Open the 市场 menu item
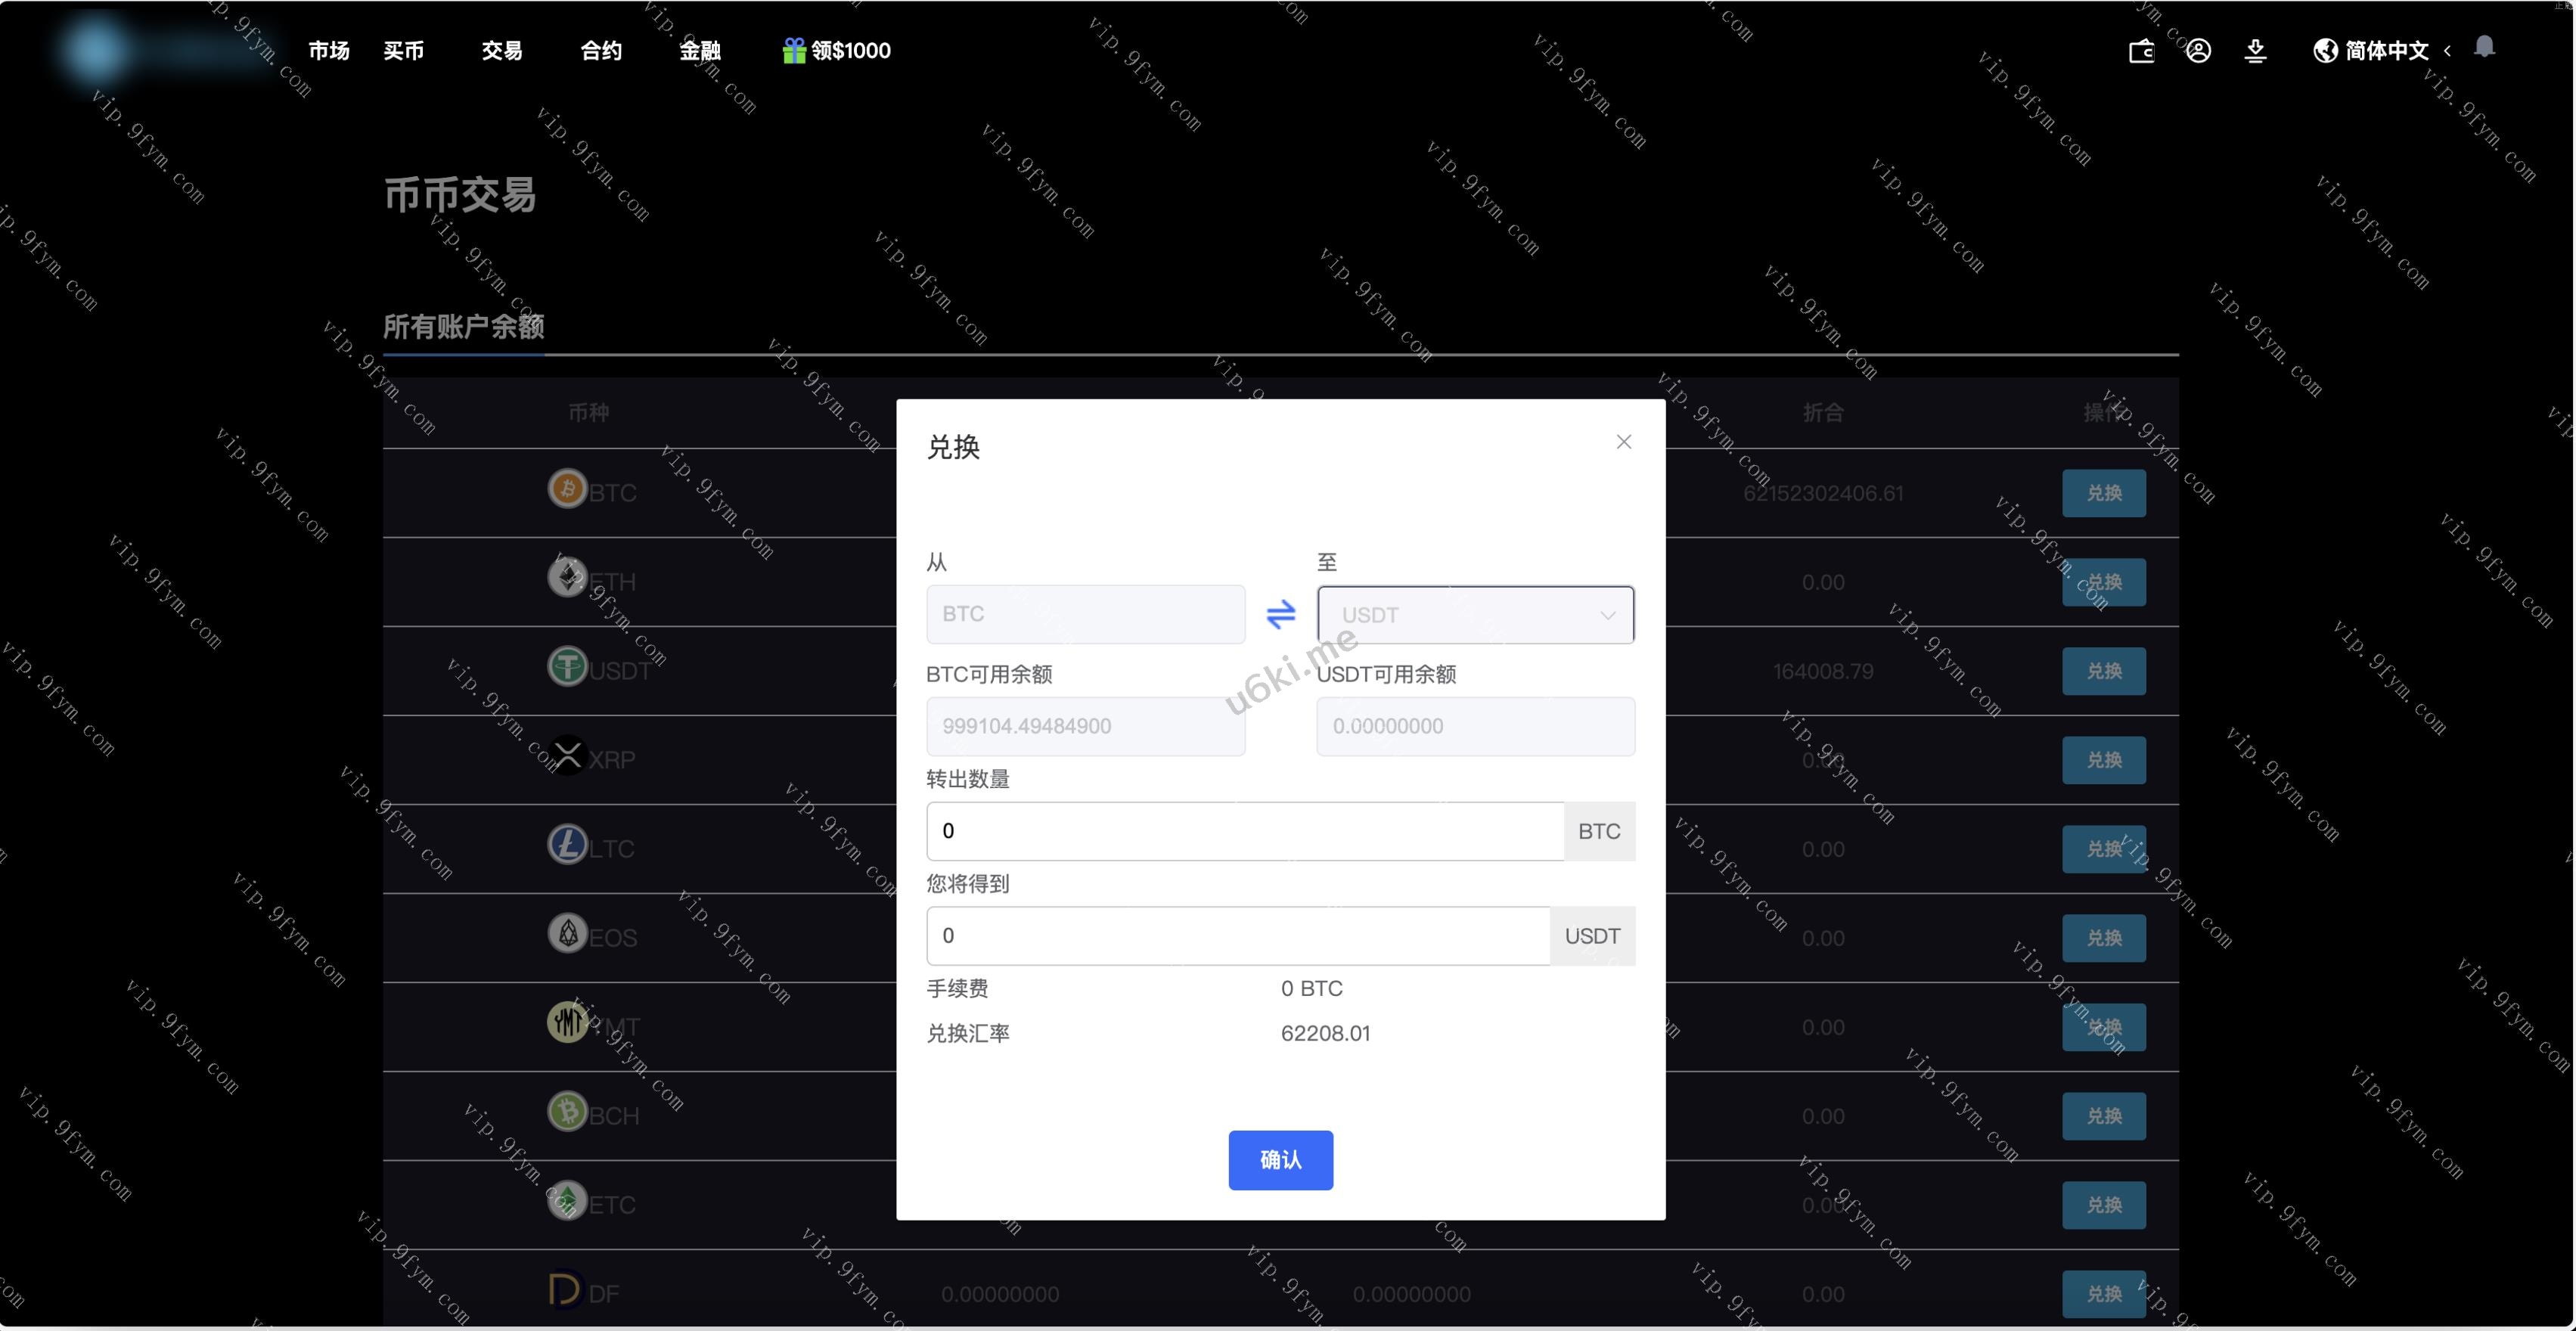The image size is (2576, 1331). pos(328,51)
